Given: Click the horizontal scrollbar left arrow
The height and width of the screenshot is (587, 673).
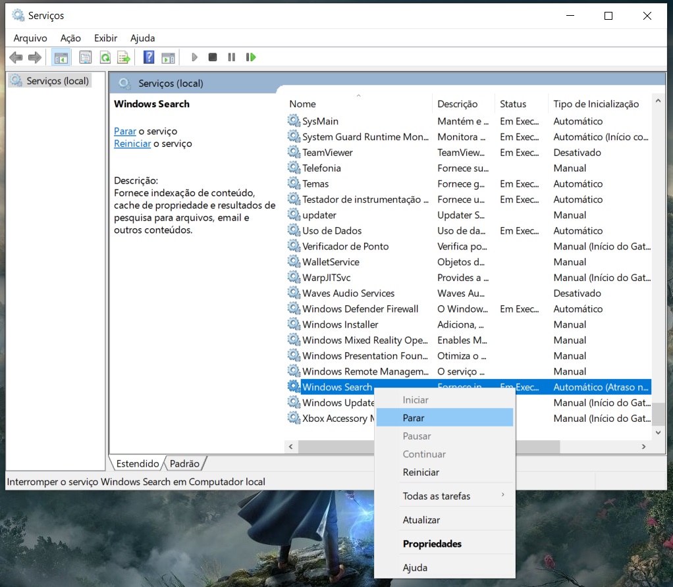Looking at the screenshot, I should tap(291, 446).
